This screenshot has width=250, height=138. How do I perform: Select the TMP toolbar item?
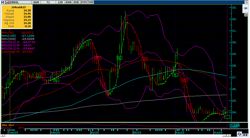pos(90,2)
